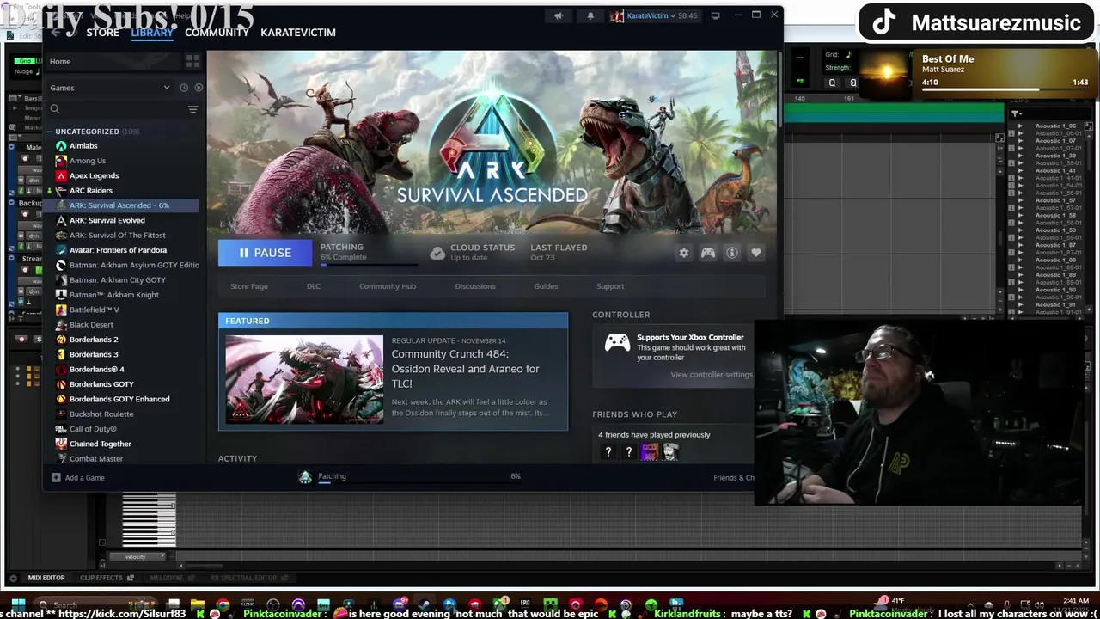Open game settings gear for ARK
The height and width of the screenshot is (619, 1100).
tap(683, 253)
